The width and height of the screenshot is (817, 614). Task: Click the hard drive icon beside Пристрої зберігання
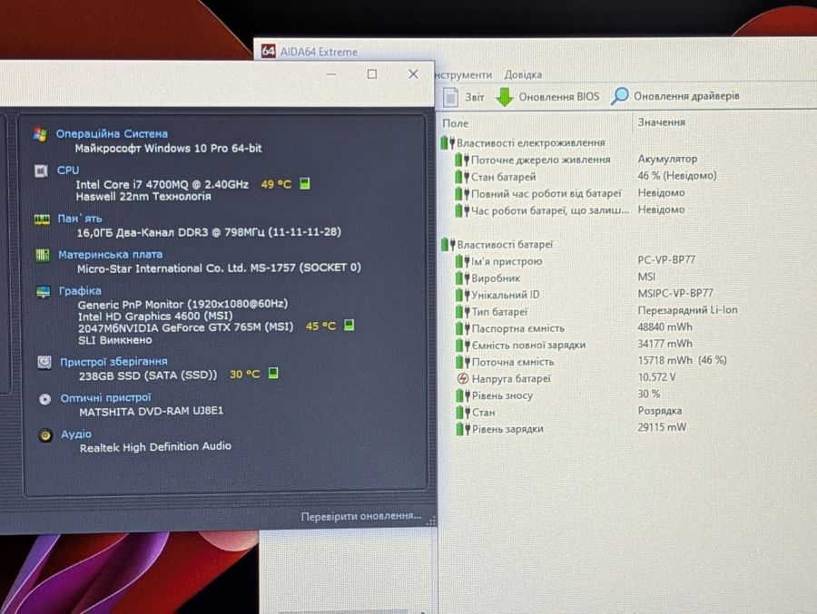[44, 362]
